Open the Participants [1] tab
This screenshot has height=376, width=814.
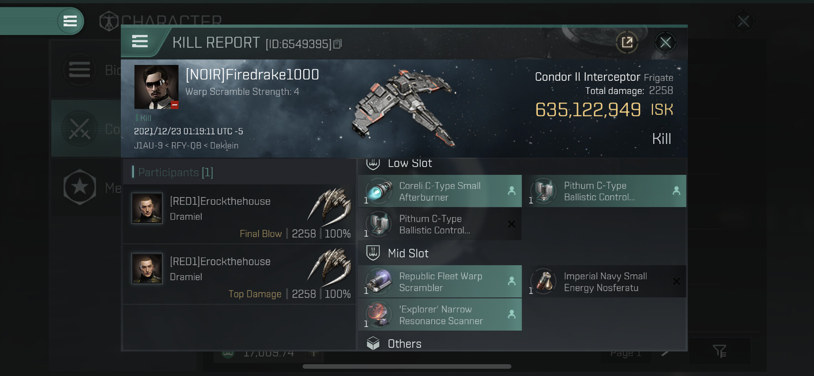175,173
